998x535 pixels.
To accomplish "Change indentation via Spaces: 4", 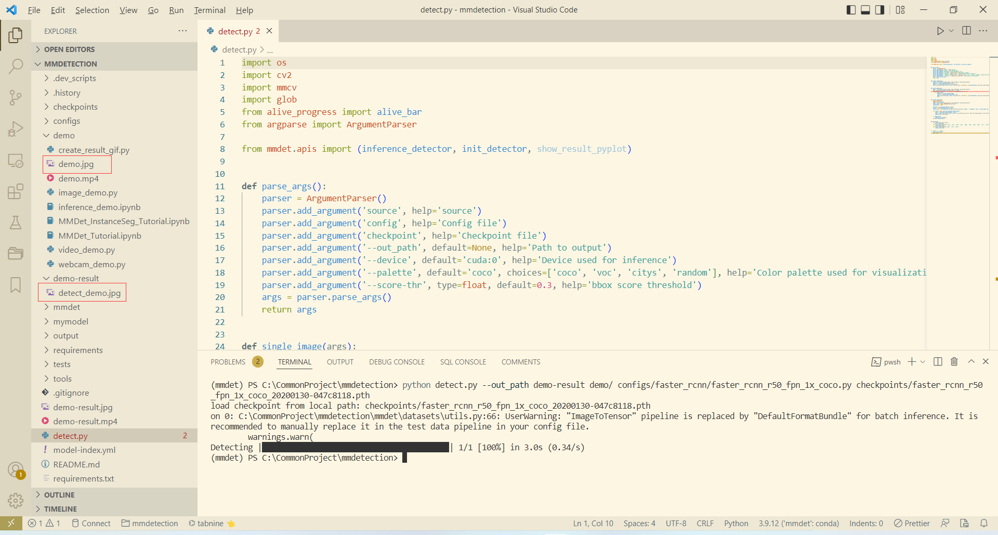I will click(639, 523).
